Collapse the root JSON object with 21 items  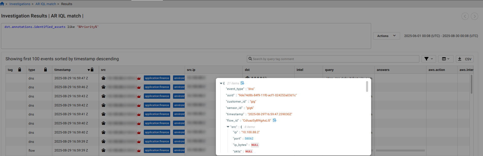tap(221, 83)
